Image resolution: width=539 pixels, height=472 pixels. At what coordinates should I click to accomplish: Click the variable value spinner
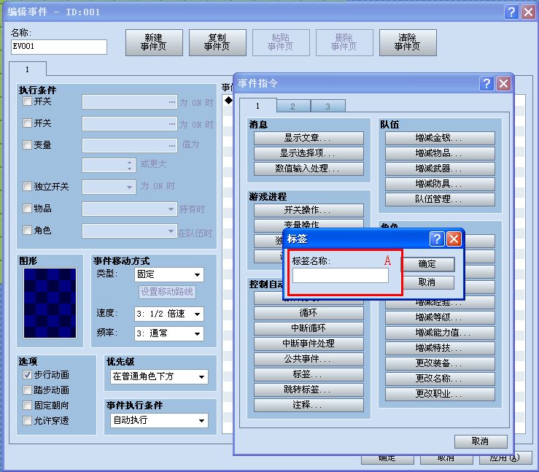129,166
